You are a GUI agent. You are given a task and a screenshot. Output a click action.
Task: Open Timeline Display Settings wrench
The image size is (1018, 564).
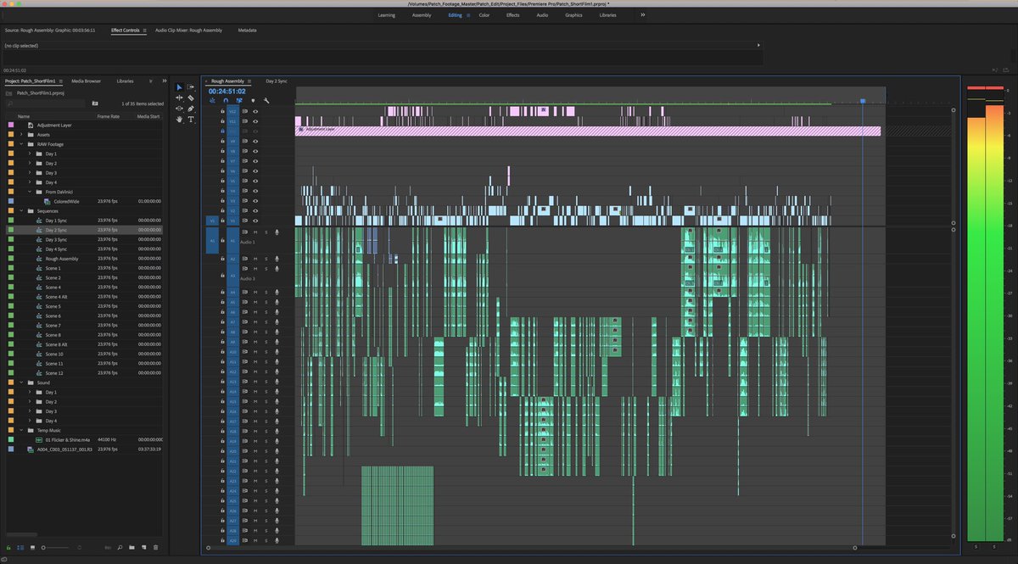point(266,101)
